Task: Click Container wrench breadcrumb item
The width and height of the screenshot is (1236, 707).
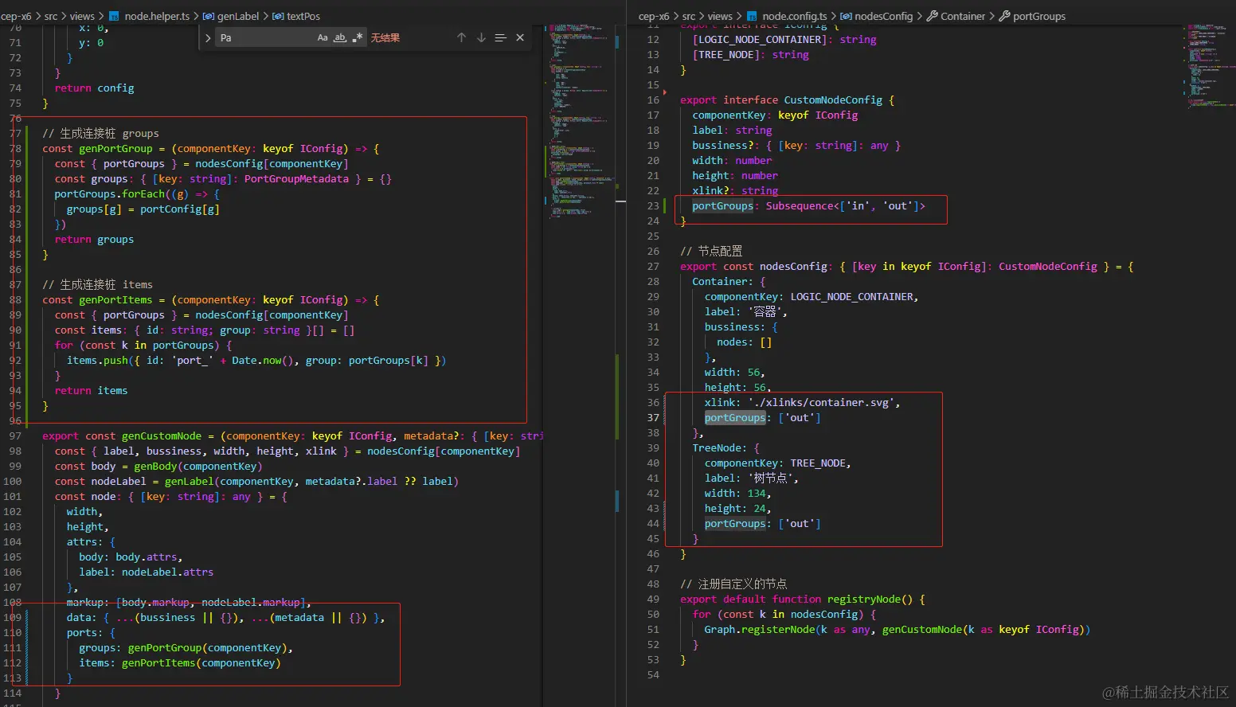Action: click(x=962, y=16)
